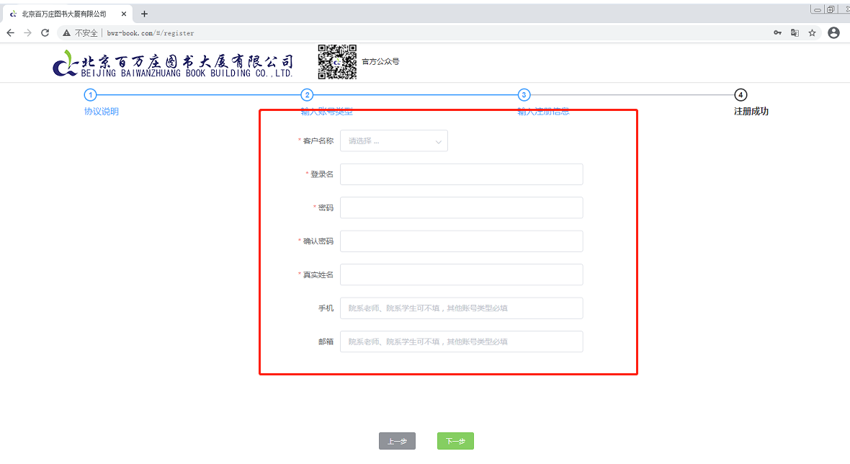This screenshot has height=464, width=850.
Task: Click step 1 协议说明 indicator
Action: [x=90, y=95]
